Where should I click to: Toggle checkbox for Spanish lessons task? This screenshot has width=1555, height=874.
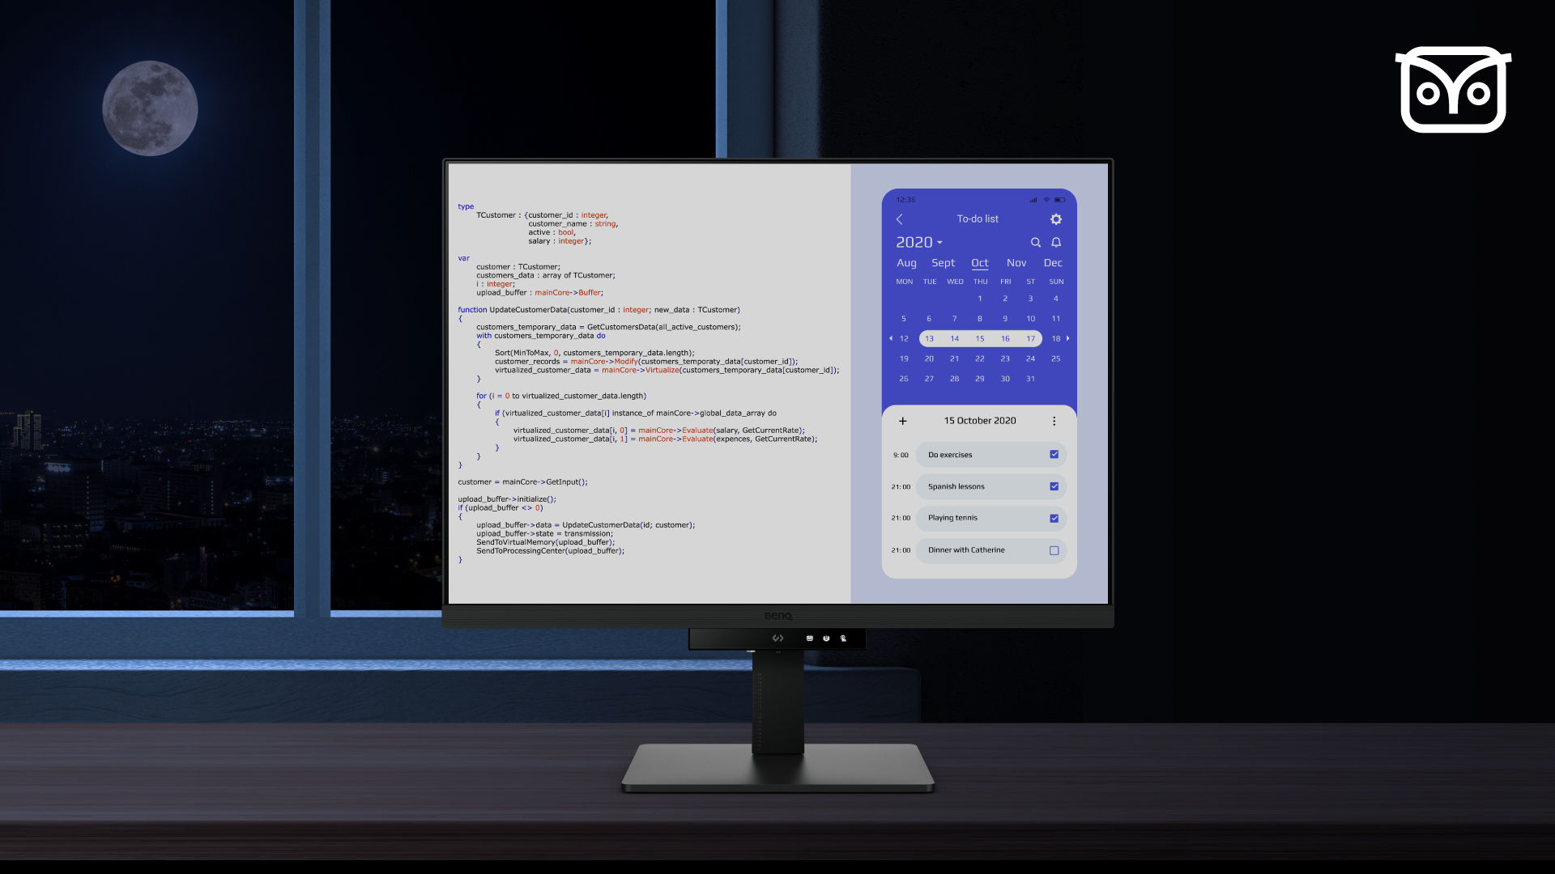tap(1054, 486)
